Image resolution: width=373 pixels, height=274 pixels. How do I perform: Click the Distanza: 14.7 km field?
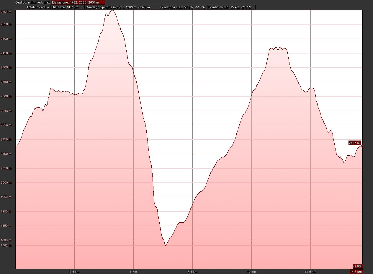[67, 7]
